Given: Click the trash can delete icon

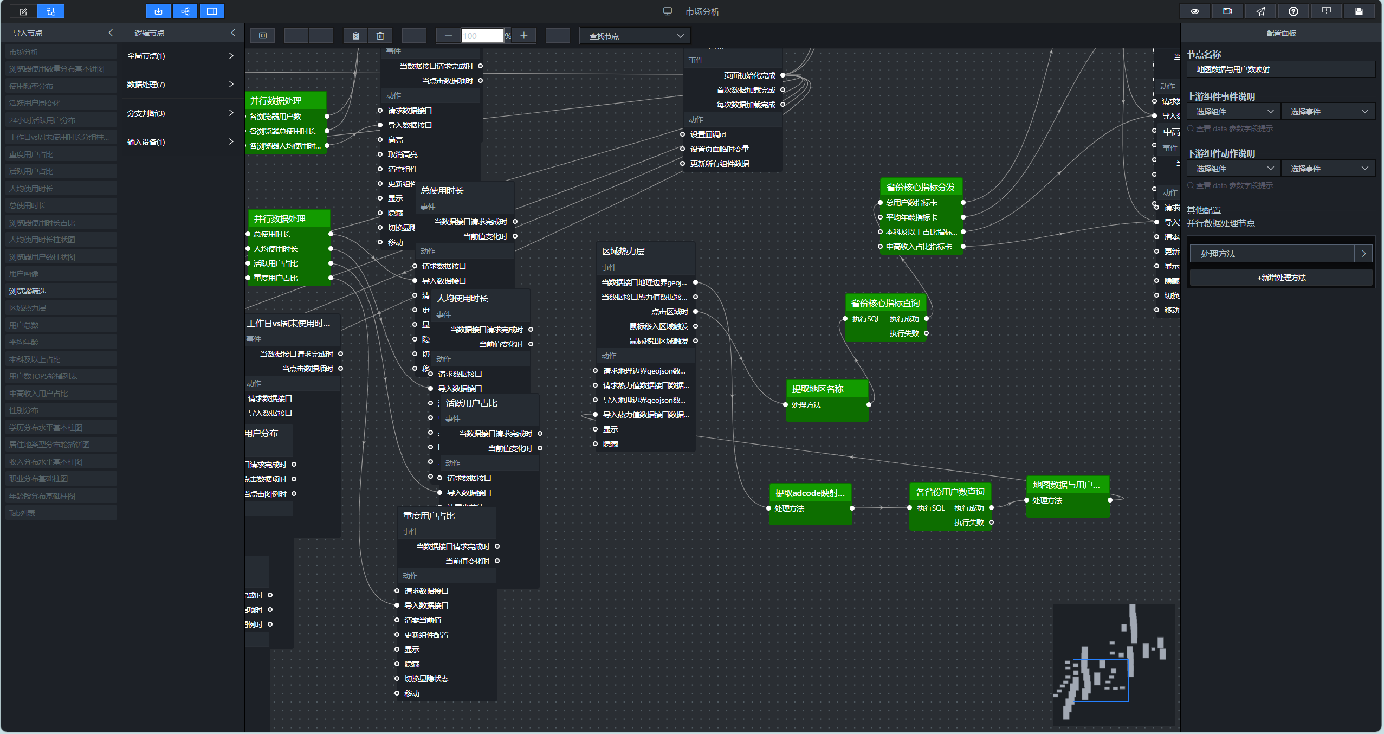Looking at the screenshot, I should pos(380,36).
